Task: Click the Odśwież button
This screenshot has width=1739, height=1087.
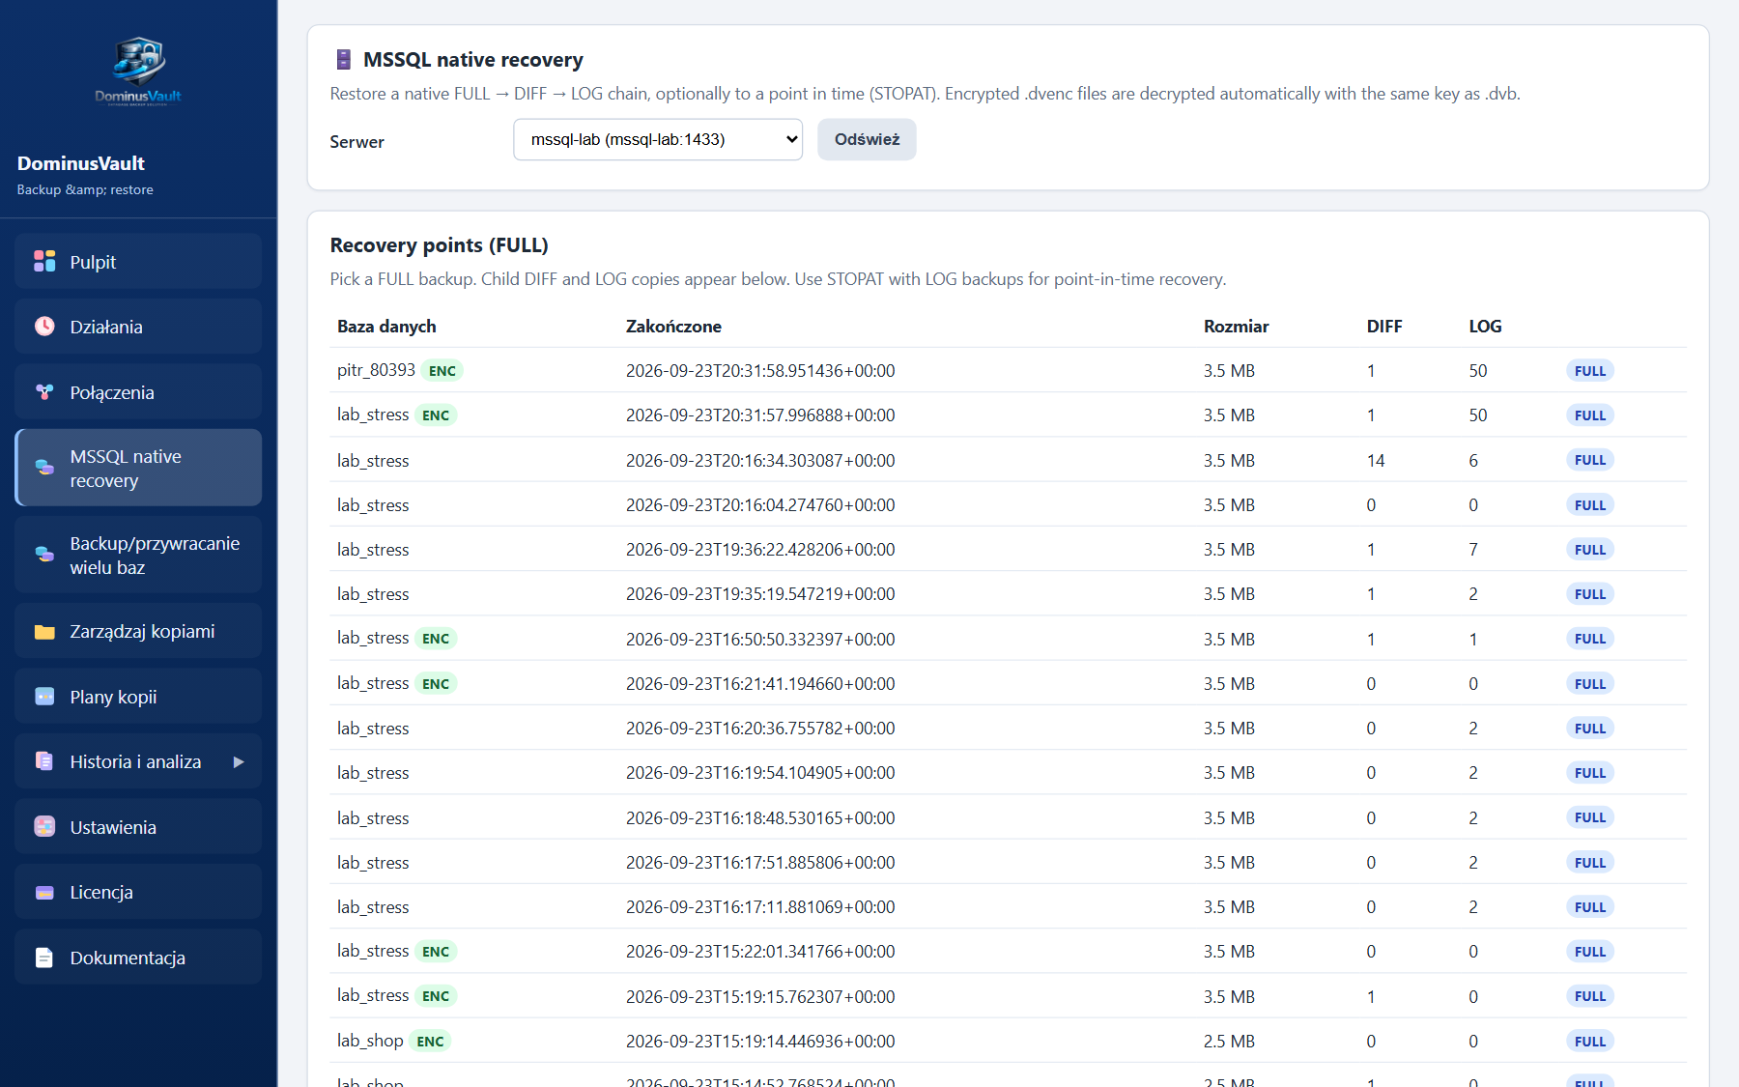Action: pos(867,139)
